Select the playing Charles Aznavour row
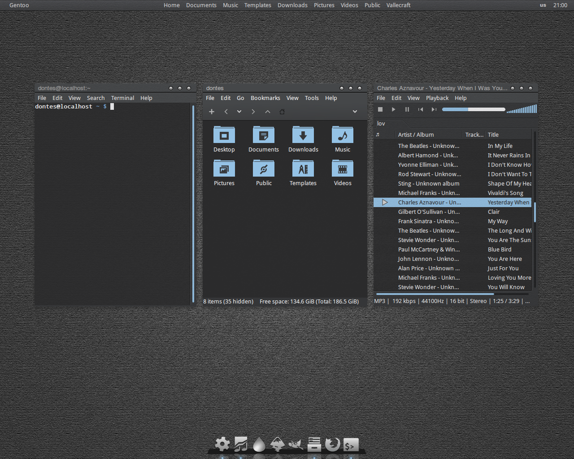This screenshot has width=574, height=459. point(452,202)
